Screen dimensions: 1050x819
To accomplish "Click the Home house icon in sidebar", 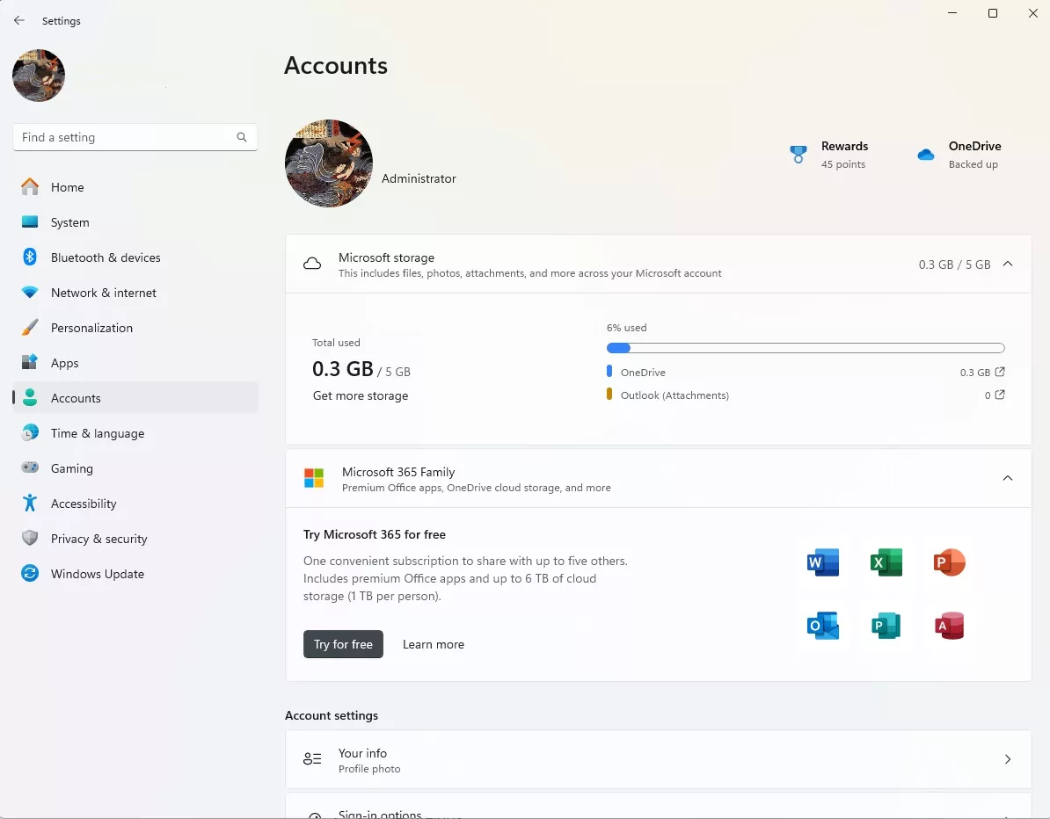I will [x=30, y=186].
